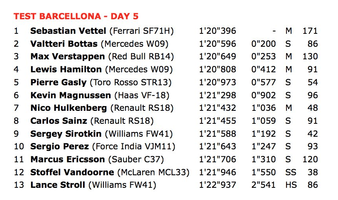Select Sergio Perez Force India VJM11
The image size is (338, 200).
pos(103,147)
